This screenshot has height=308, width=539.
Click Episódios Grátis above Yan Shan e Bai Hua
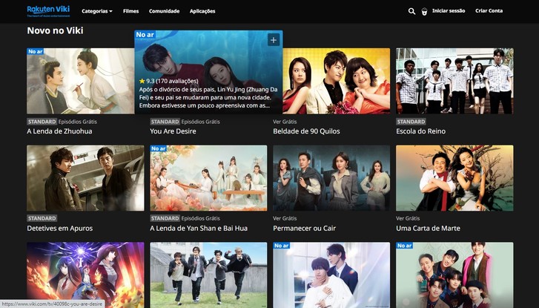click(201, 218)
